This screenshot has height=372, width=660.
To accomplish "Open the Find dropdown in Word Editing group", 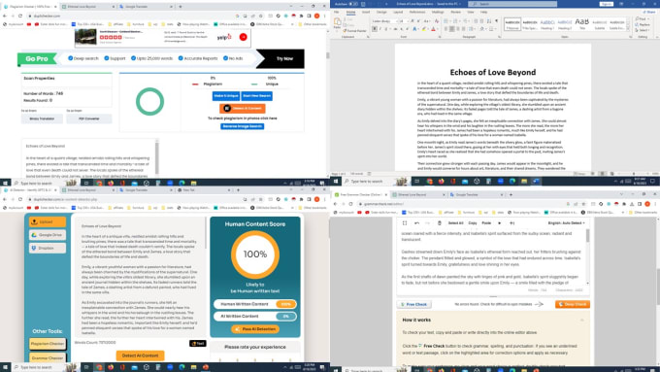I will pyautogui.click(x=642, y=19).
